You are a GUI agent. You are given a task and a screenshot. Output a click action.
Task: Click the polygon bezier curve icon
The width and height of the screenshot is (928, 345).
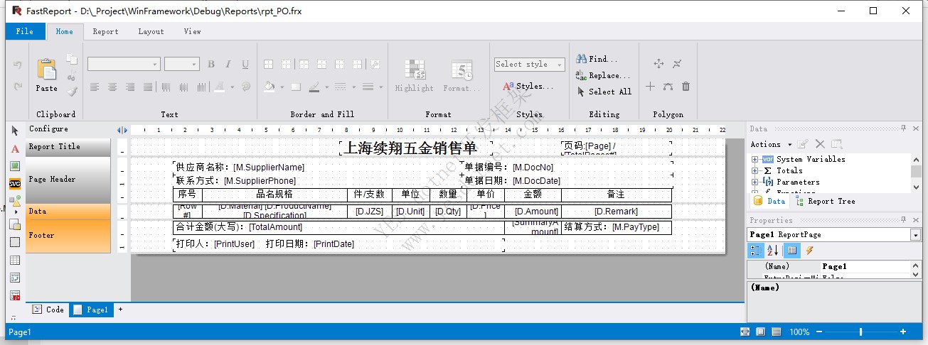click(668, 87)
